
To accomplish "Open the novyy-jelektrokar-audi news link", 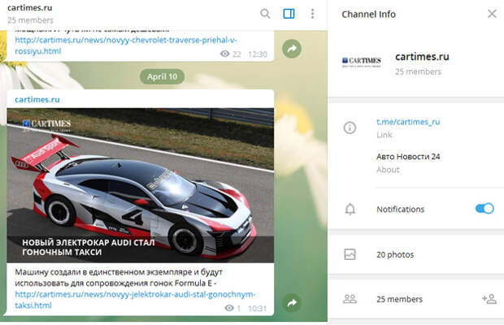I will pyautogui.click(x=135, y=300).
